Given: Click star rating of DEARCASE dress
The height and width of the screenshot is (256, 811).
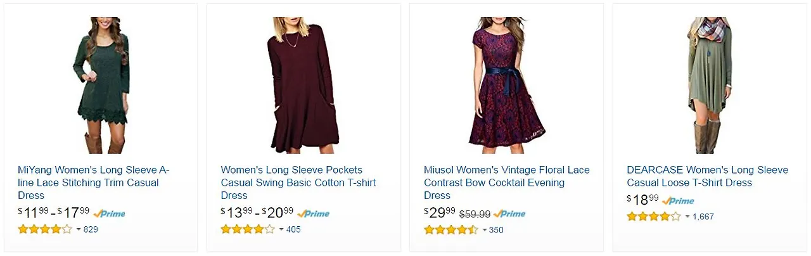Looking at the screenshot, I should point(654,217).
